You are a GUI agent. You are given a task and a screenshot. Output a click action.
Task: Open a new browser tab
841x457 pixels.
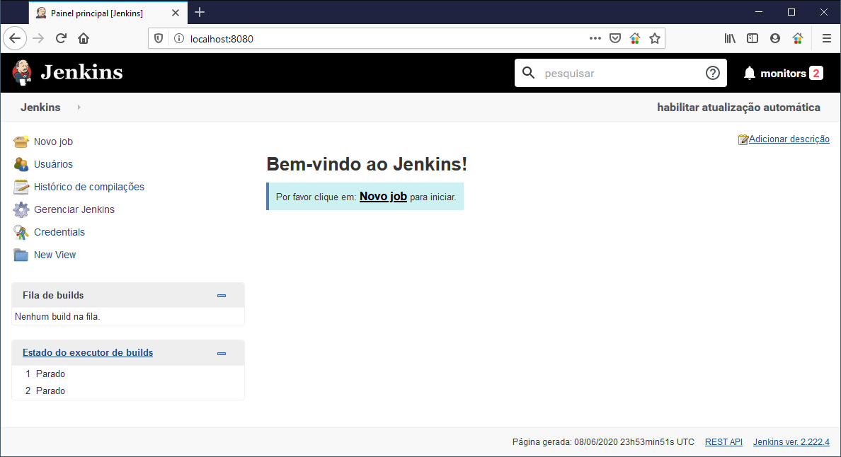tap(200, 12)
